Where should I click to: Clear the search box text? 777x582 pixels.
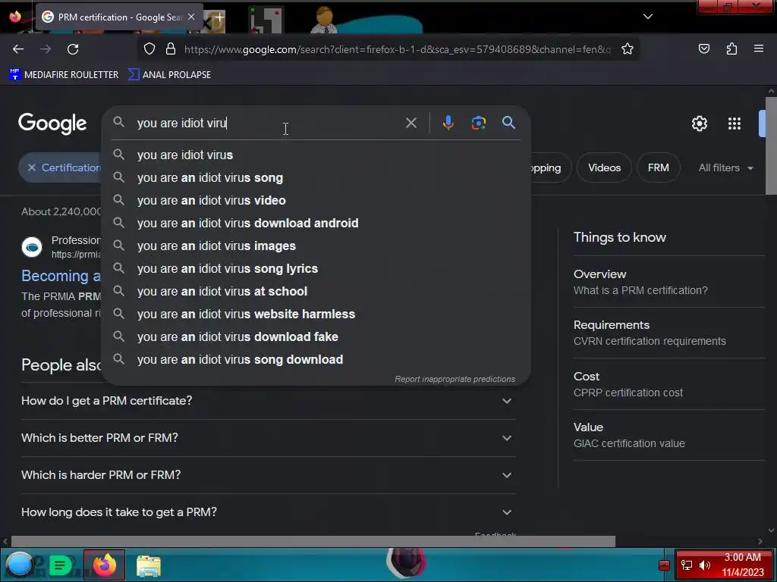(411, 123)
